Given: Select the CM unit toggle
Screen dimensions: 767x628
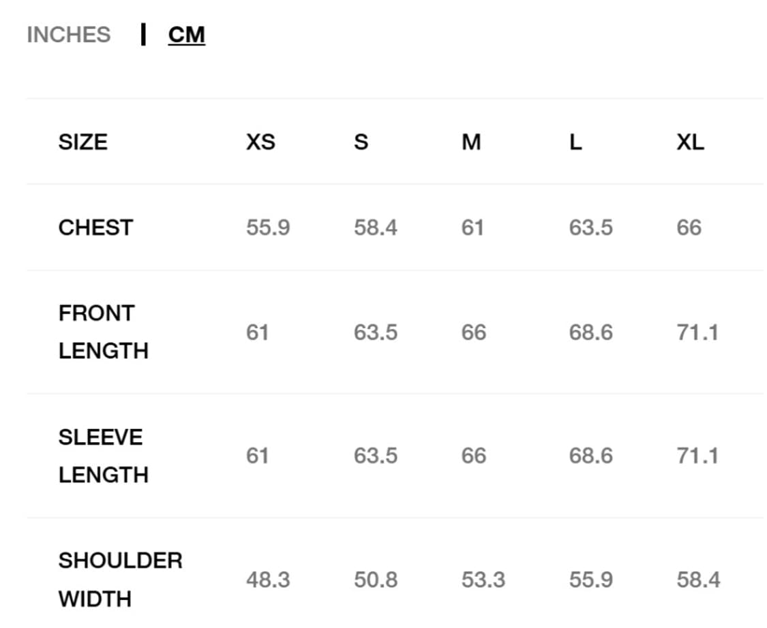Looking at the screenshot, I should [x=186, y=34].
